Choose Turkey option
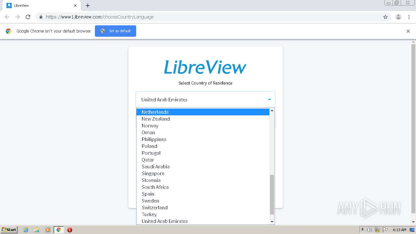Viewport: 416px width, 234px height. coord(203,214)
